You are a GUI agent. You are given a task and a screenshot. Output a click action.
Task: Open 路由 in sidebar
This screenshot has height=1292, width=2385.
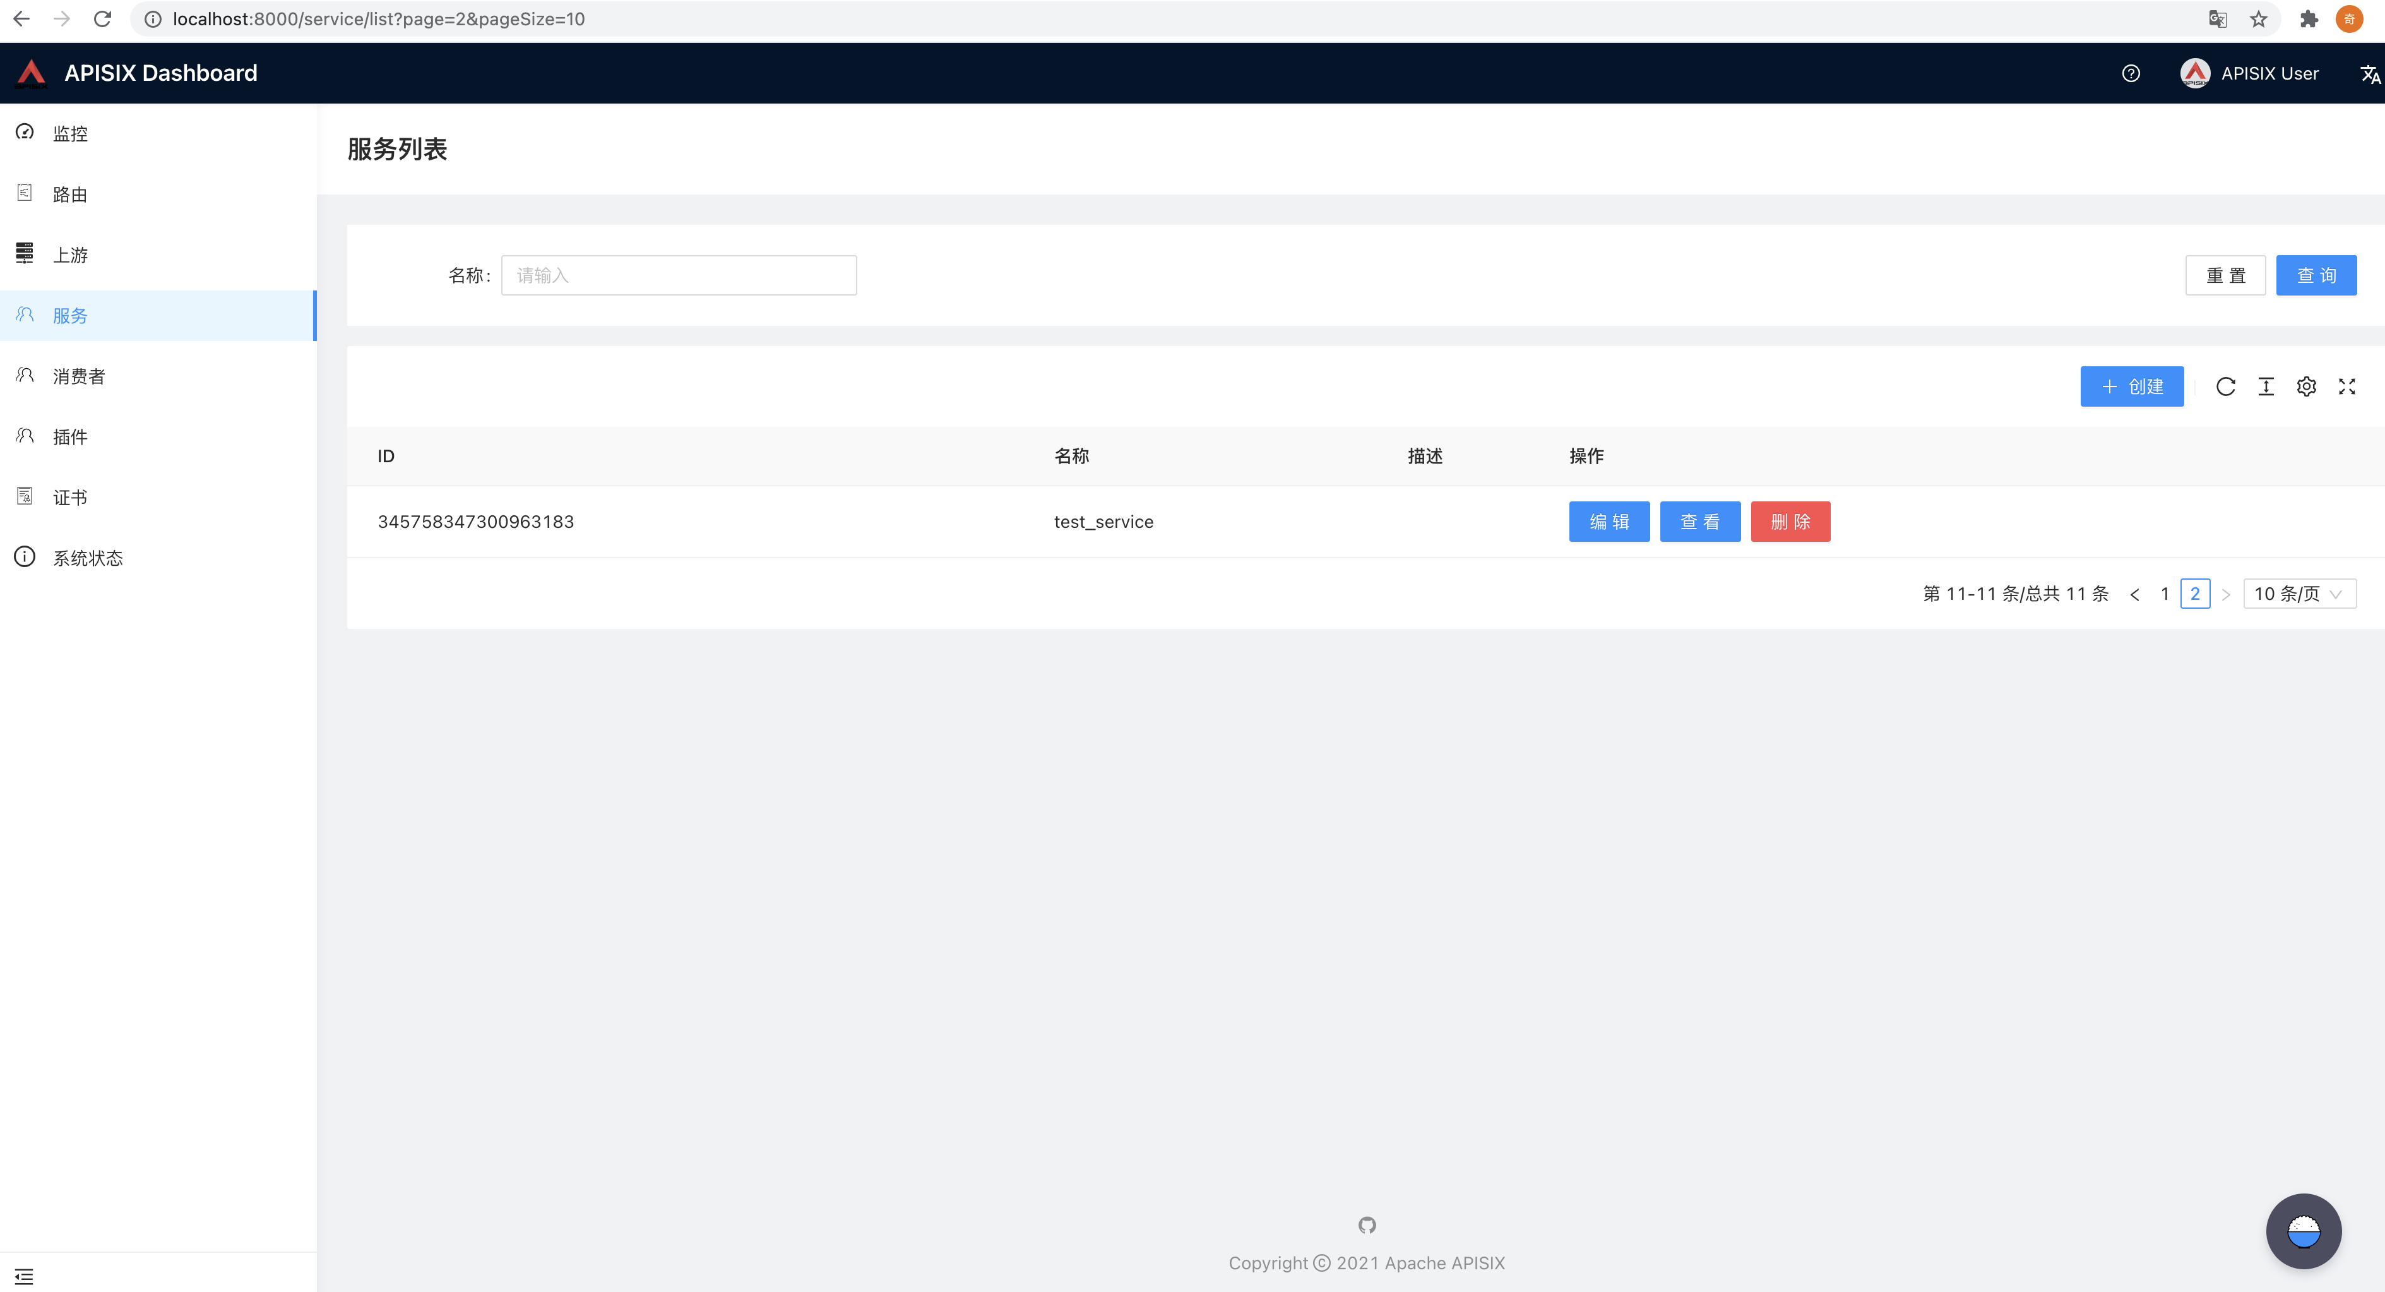tap(69, 194)
